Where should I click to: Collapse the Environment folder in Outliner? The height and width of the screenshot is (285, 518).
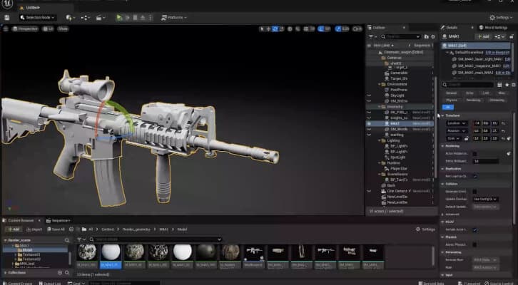380,85
